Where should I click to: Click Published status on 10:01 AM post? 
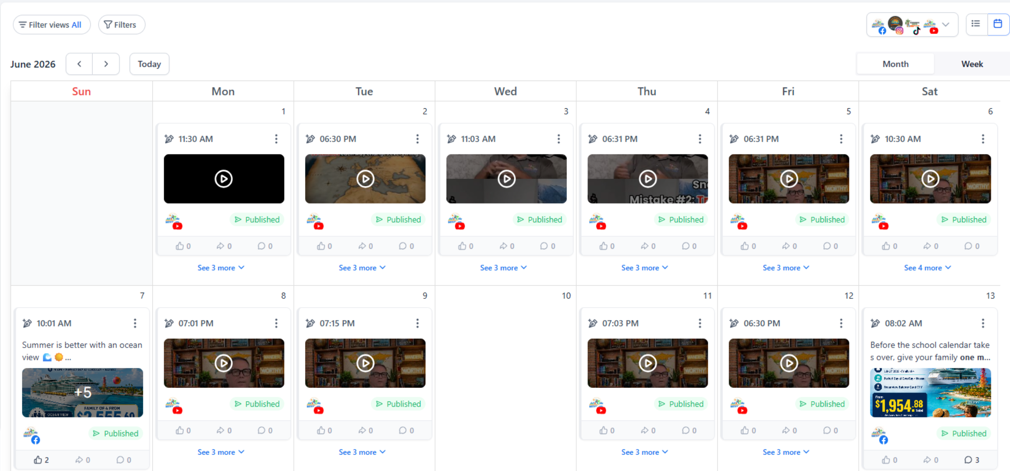coord(116,434)
